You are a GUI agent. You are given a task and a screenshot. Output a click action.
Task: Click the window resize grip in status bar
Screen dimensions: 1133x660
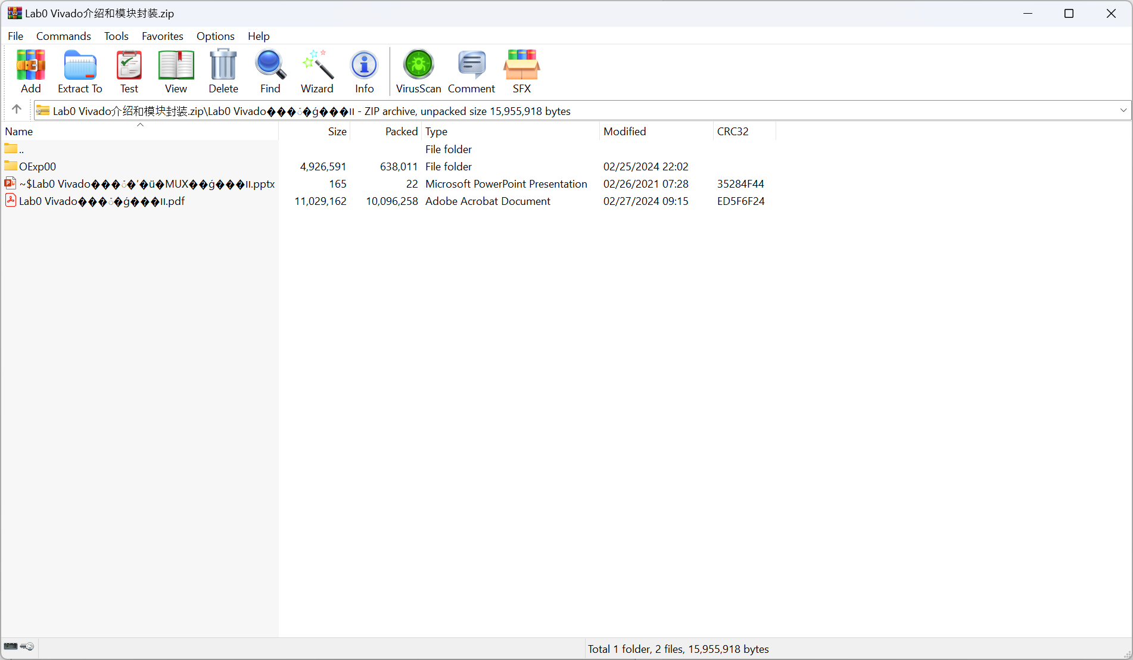[1126, 653]
